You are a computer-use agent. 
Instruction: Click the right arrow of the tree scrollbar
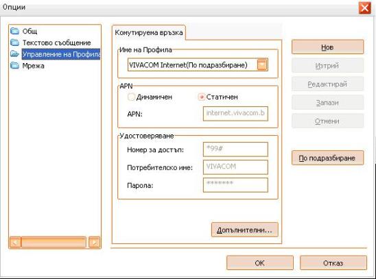pos(94,243)
